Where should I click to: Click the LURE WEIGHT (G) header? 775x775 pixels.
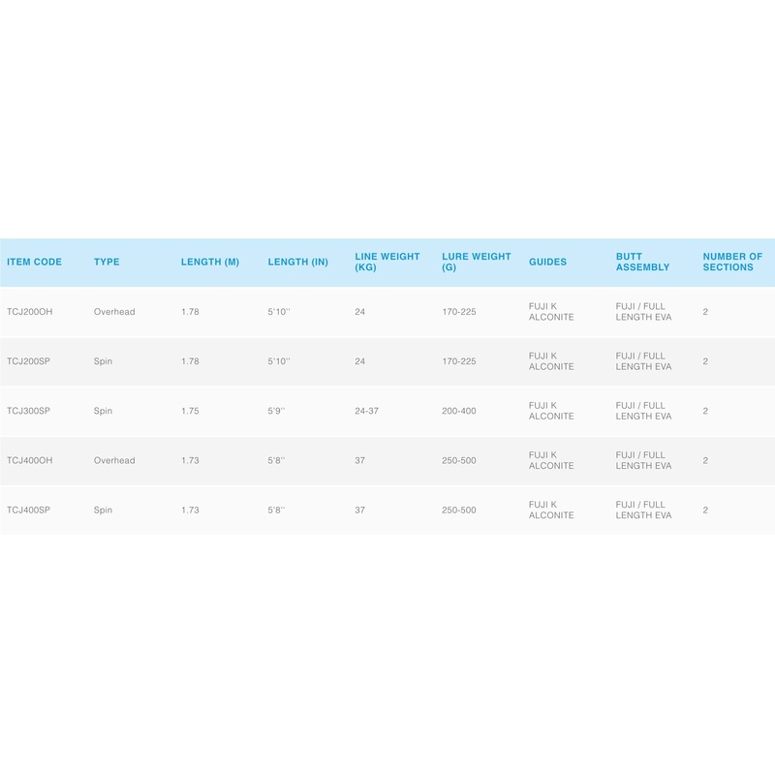(476, 263)
